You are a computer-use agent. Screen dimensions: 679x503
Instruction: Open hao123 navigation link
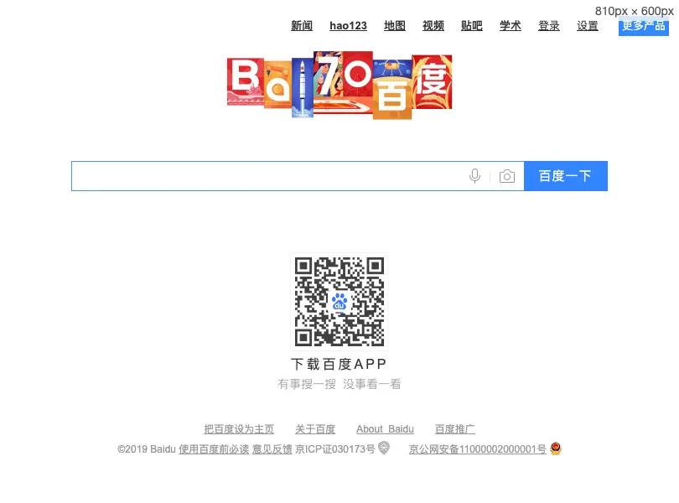348,26
